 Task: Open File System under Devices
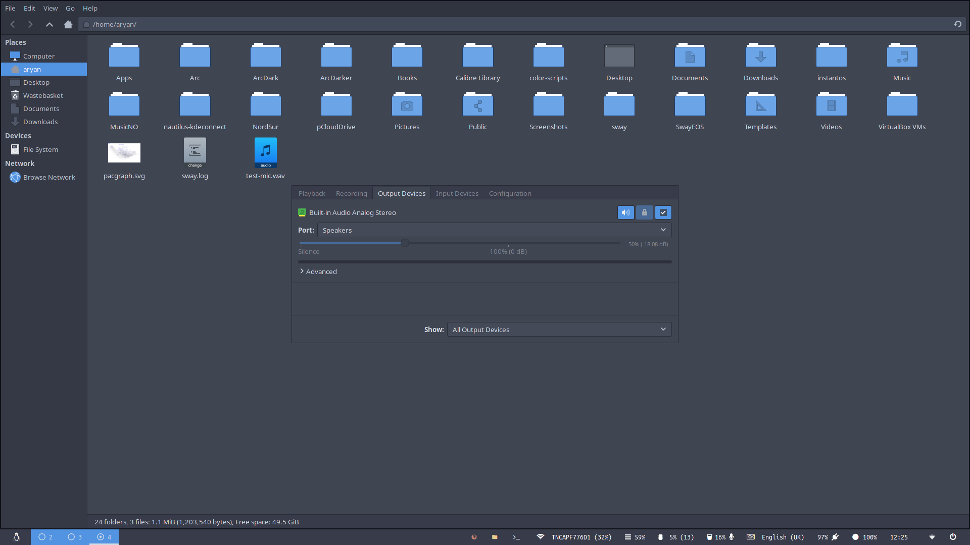pyautogui.click(x=44, y=149)
